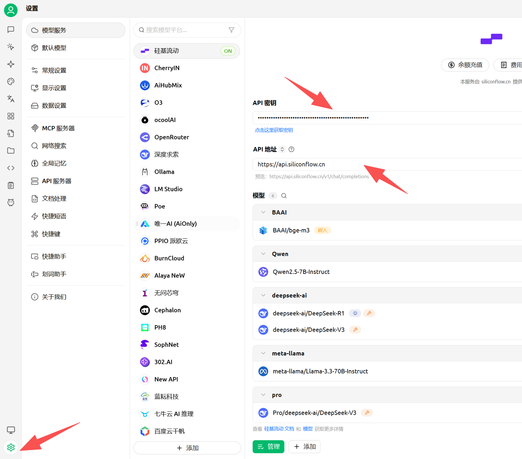Viewport: 522px width, 459px height.
Task: Open the code brackets icon in sidebar
Action: point(11,168)
